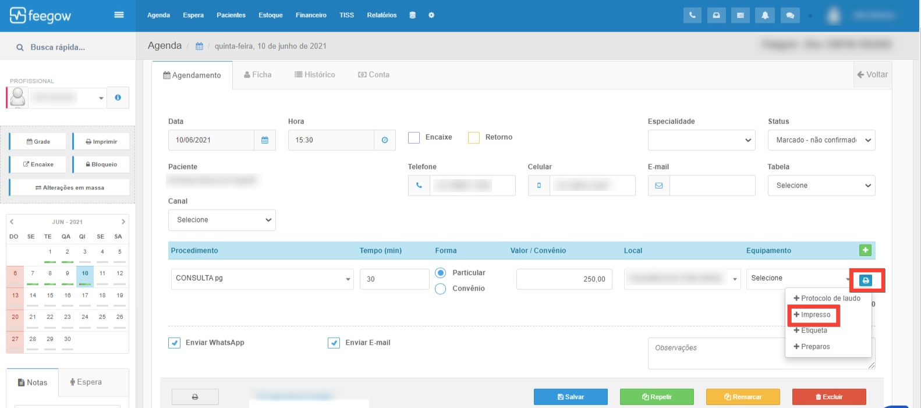Click the E-mail envelope icon
Screen dimensions: 921x408
(x=659, y=186)
